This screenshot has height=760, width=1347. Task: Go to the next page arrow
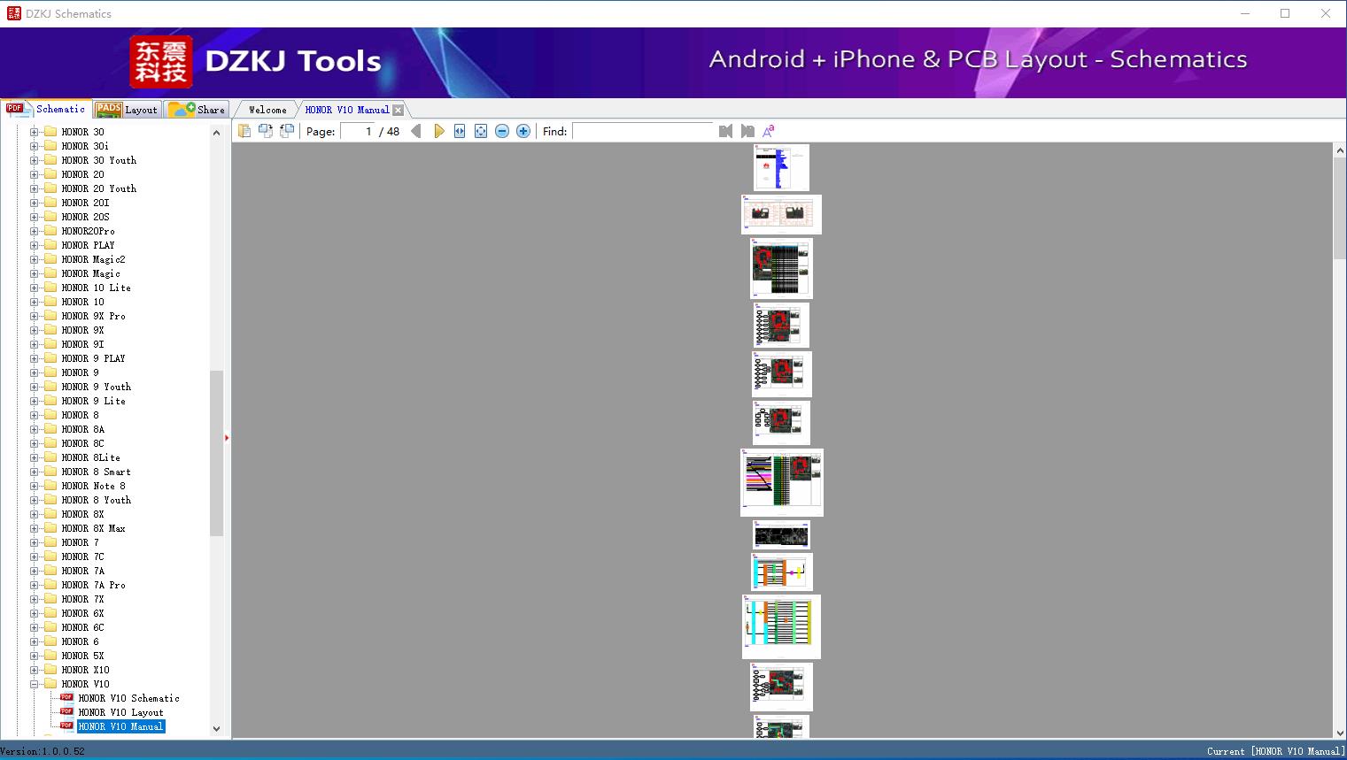(439, 131)
